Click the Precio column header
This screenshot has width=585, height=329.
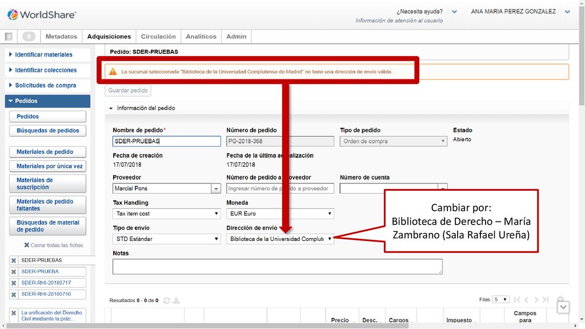click(x=340, y=320)
